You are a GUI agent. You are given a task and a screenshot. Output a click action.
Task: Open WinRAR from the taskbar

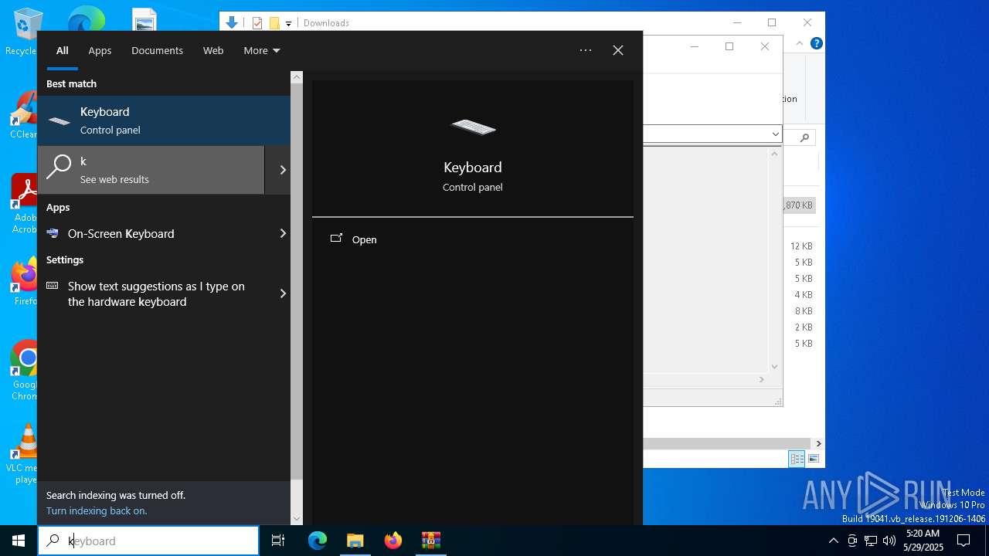[430, 541]
